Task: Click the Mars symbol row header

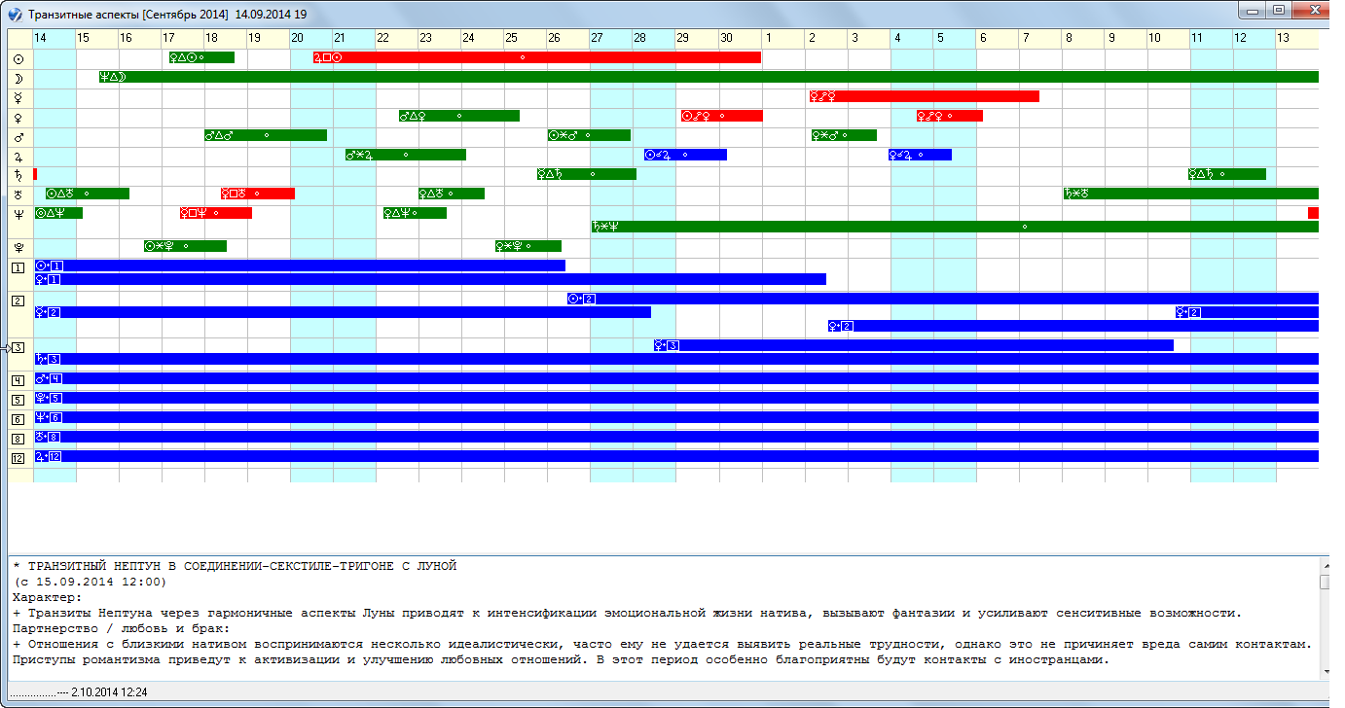Action: click(x=18, y=136)
